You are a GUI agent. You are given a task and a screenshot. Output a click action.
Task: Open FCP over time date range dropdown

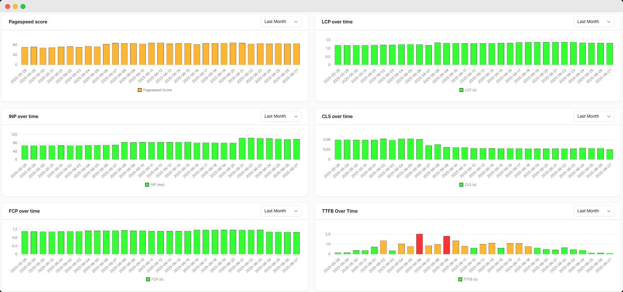coord(281,211)
